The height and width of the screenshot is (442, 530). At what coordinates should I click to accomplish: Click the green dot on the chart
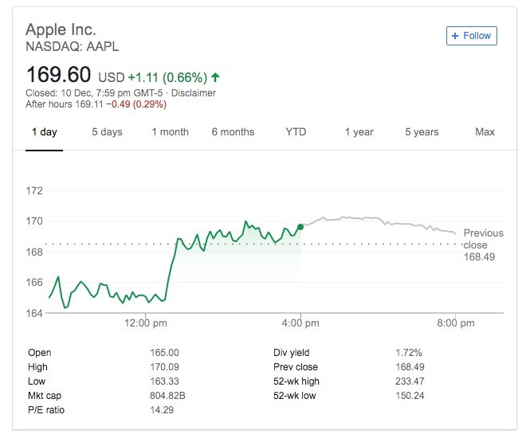click(x=300, y=227)
